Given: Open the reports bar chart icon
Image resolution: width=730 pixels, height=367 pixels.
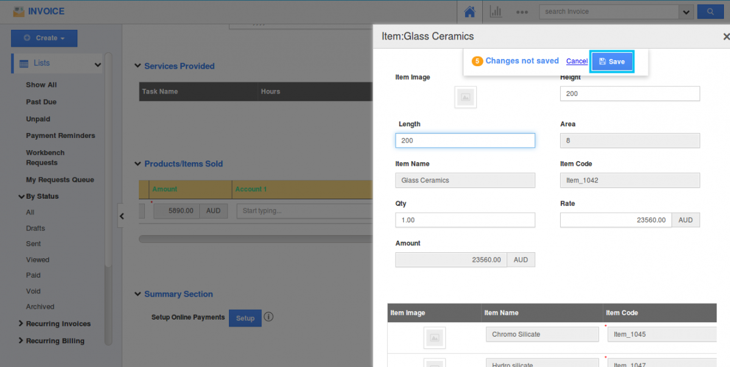Looking at the screenshot, I should click(496, 12).
